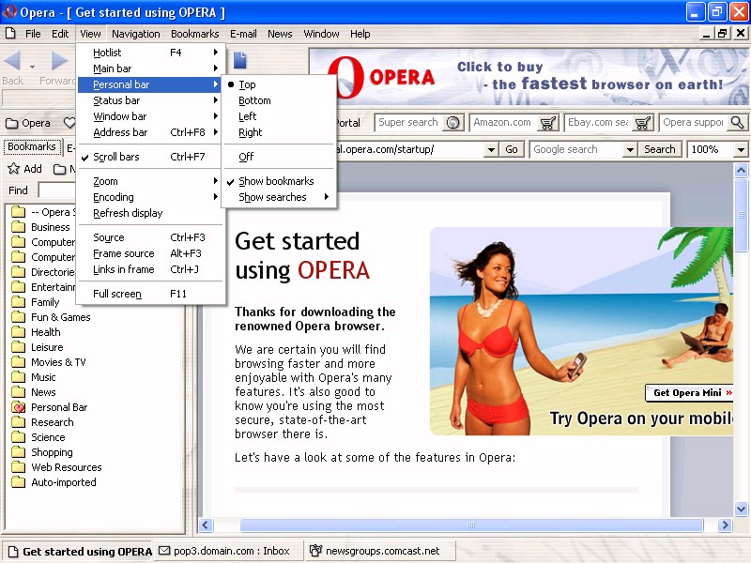Open the 100% zoom dropdown
The height and width of the screenshot is (563, 751).
point(741,149)
